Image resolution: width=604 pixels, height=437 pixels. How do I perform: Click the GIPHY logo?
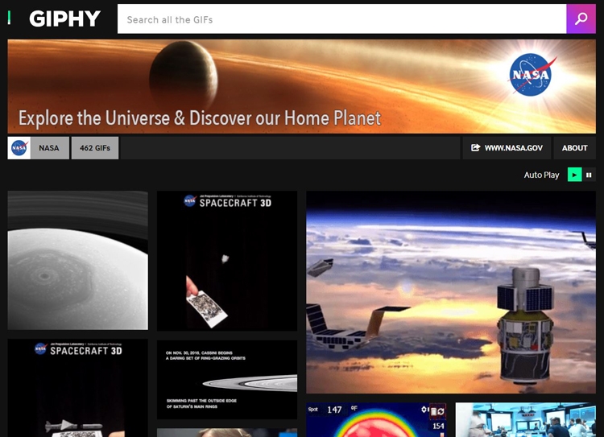tap(64, 19)
